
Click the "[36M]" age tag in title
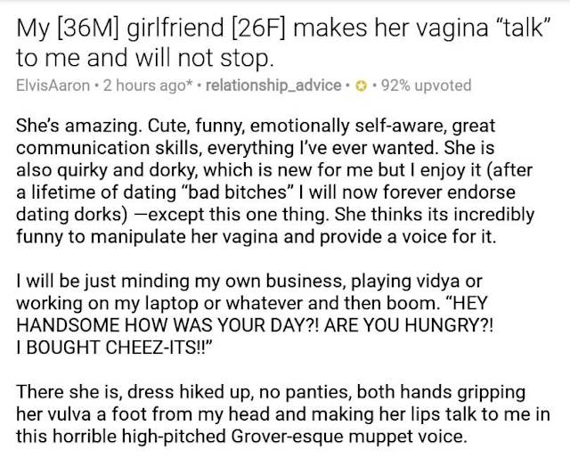coord(87,29)
